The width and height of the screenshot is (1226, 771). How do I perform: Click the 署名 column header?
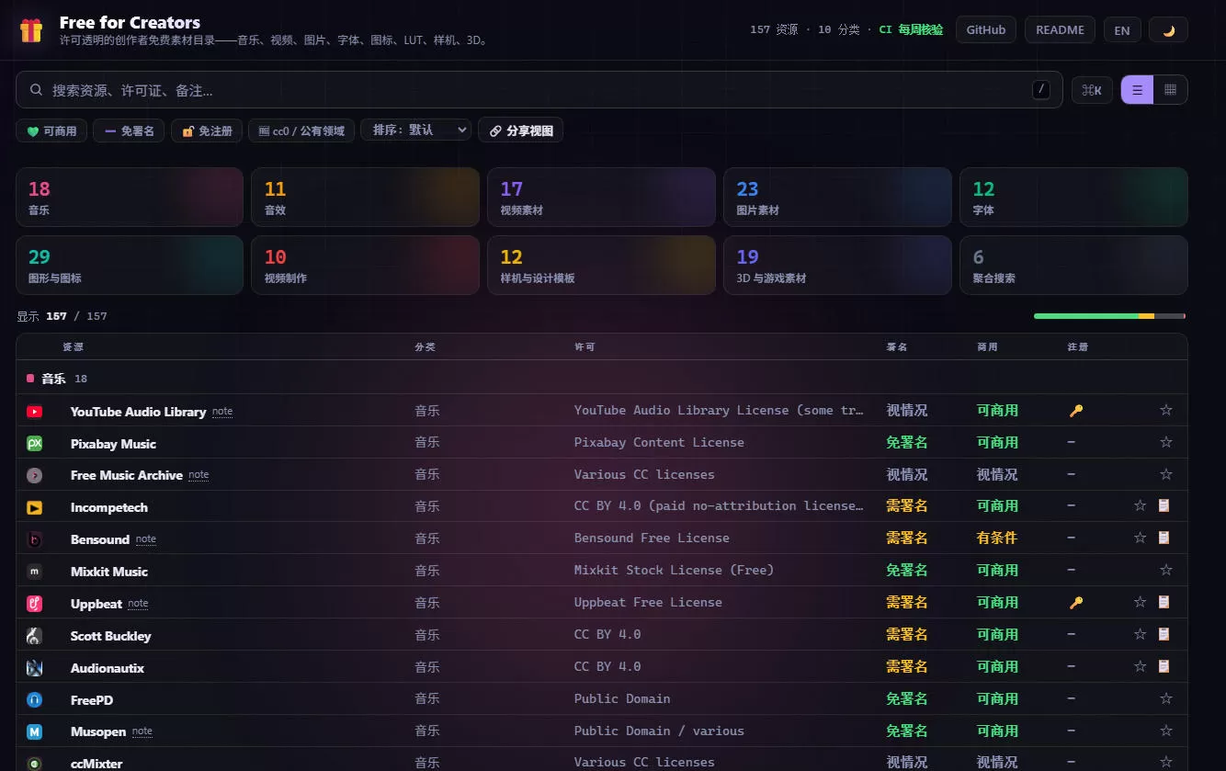click(896, 347)
